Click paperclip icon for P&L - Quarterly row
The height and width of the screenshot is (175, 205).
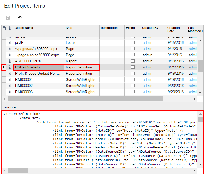point(10,67)
